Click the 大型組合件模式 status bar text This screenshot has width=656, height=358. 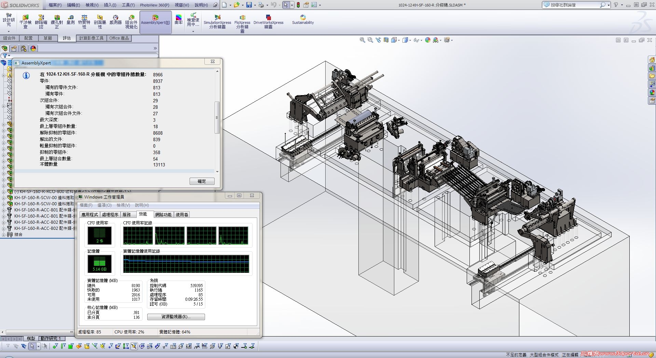click(x=544, y=355)
